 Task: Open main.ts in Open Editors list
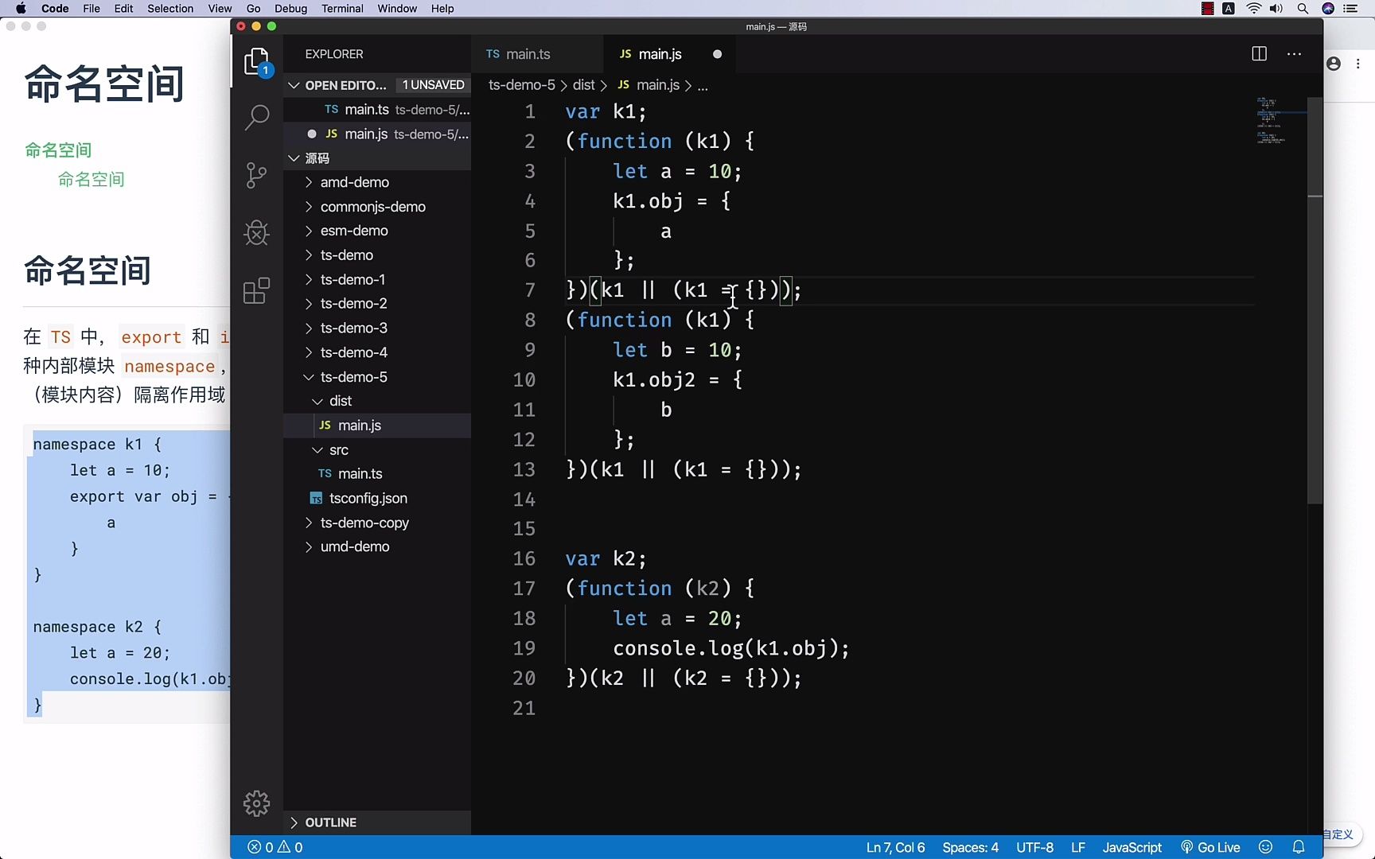coord(377,110)
